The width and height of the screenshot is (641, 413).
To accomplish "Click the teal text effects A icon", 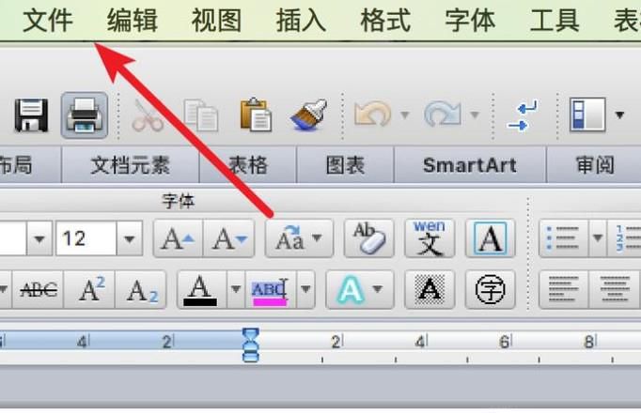I will click(x=349, y=290).
